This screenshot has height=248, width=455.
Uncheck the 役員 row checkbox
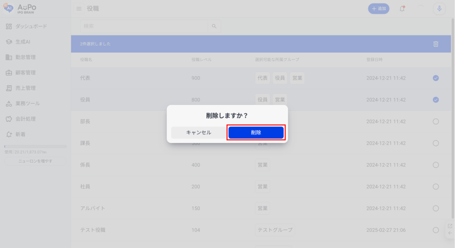click(435, 100)
